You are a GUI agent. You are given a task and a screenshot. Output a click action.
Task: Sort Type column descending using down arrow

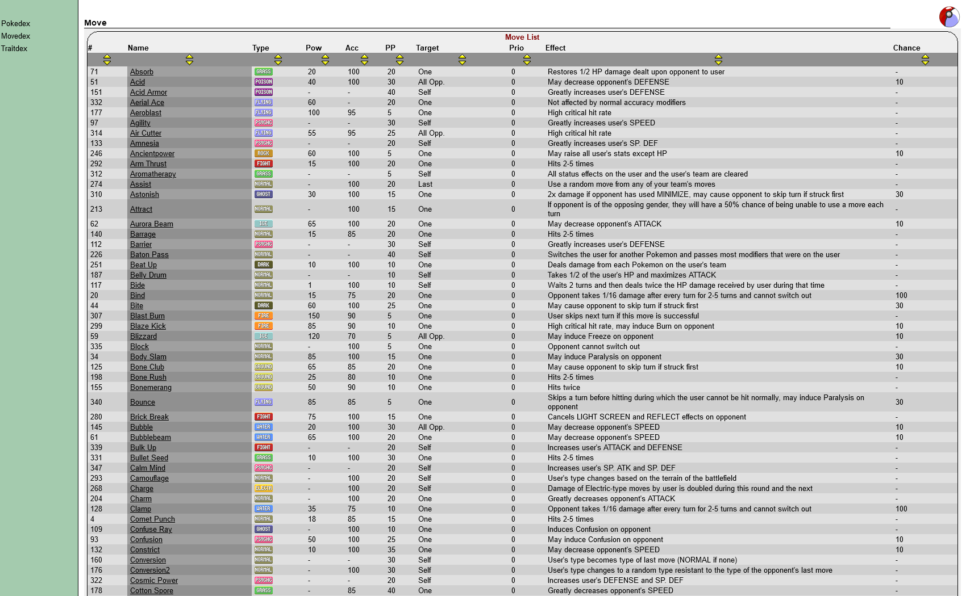[x=278, y=62]
